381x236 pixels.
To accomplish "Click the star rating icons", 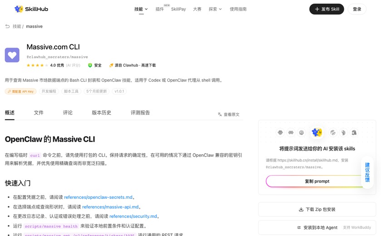I will point(37,65).
